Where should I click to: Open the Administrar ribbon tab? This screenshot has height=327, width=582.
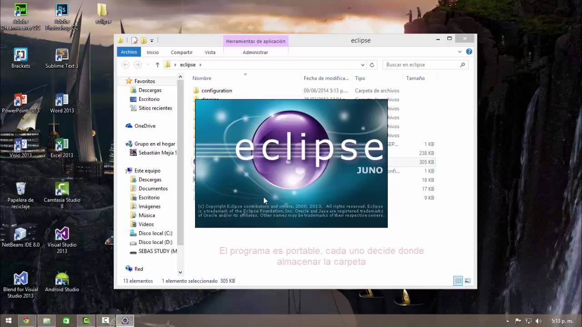coord(256,52)
